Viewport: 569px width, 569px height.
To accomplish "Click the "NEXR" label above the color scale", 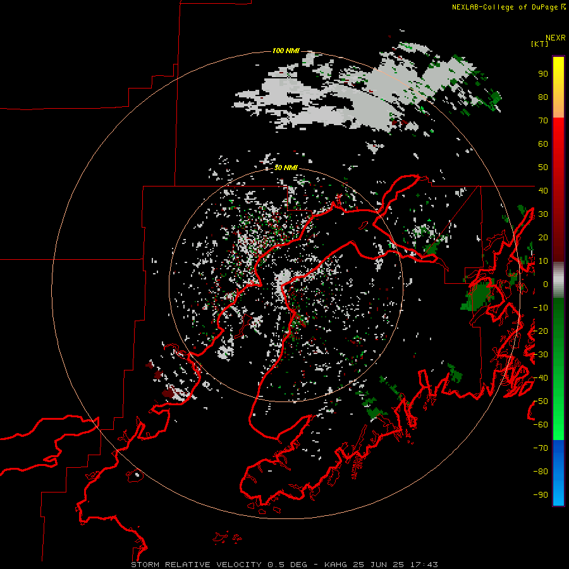I will (x=556, y=38).
